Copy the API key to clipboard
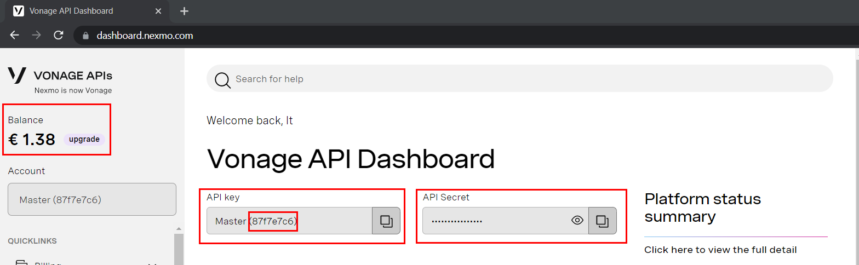The height and width of the screenshot is (265, 859). coord(386,221)
